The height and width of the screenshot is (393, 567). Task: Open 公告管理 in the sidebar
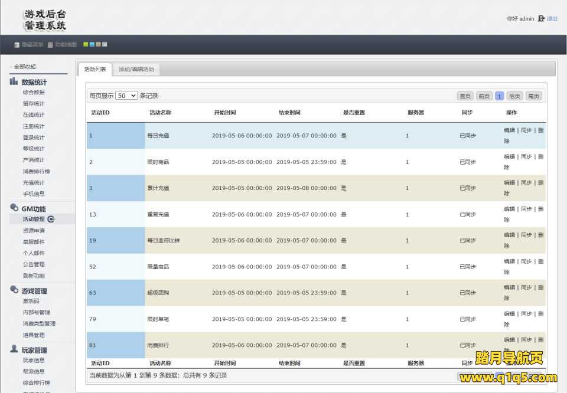(x=34, y=264)
